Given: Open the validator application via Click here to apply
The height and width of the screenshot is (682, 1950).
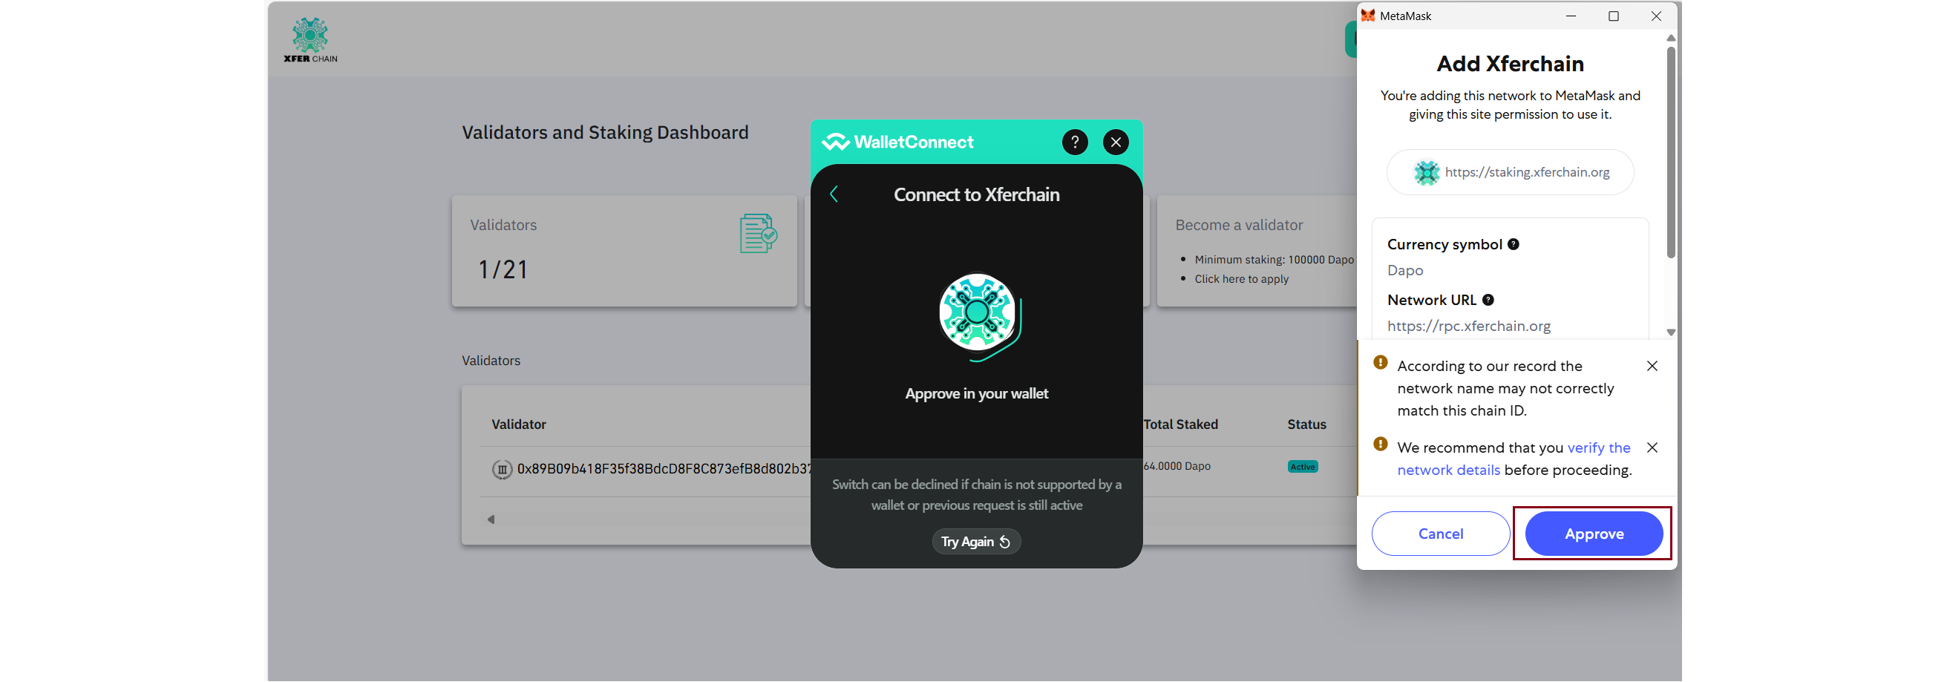Looking at the screenshot, I should coord(1240,278).
